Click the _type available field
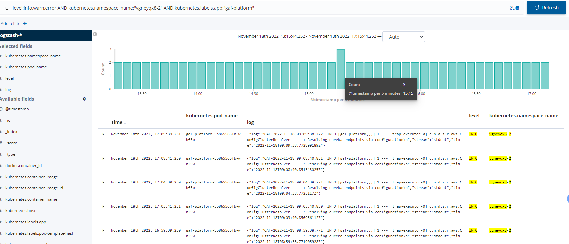Viewport: 569px width, 244px height. tap(10, 154)
